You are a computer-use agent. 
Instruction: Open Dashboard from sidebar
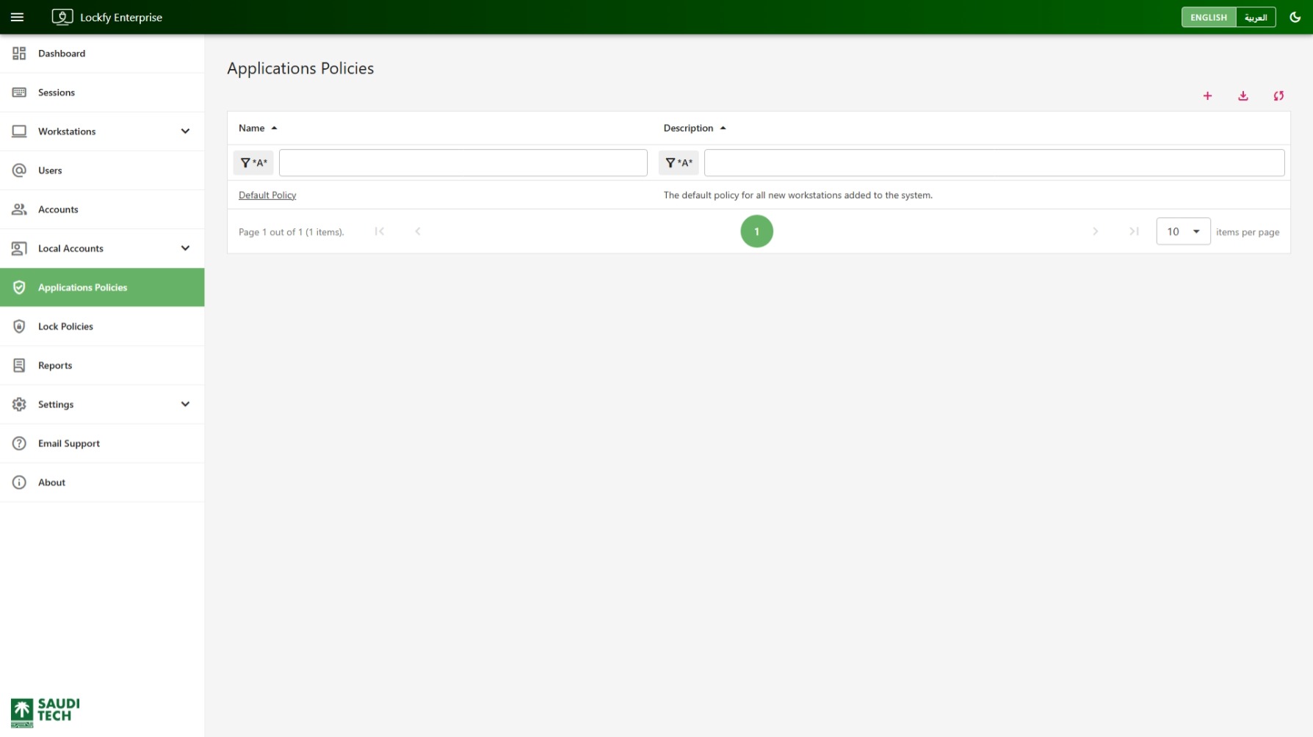tap(102, 54)
